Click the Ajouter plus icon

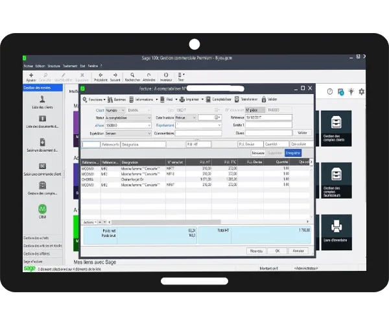click(31, 75)
